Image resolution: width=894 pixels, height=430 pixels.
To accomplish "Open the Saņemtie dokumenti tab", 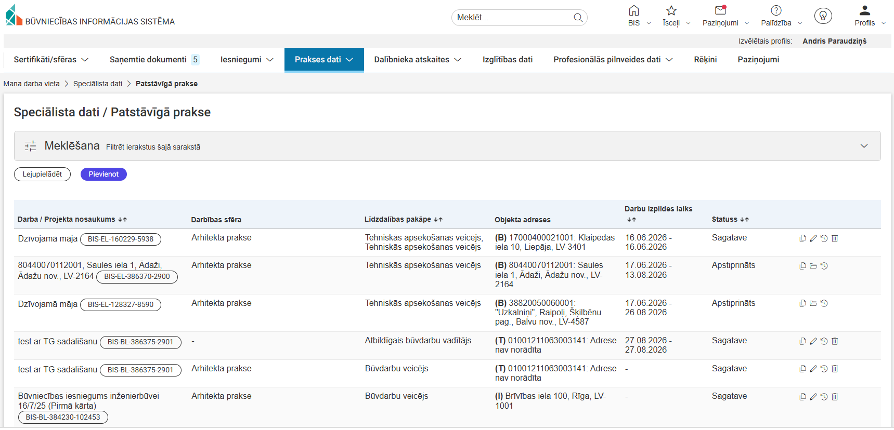I will click(x=154, y=60).
